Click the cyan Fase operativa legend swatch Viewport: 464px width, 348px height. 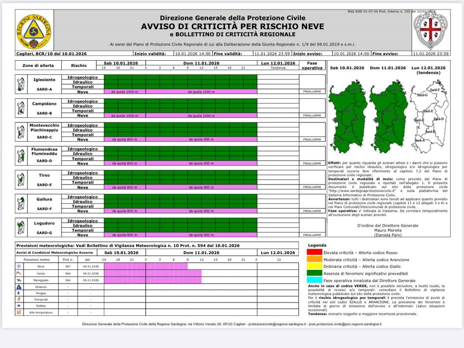pos(314,280)
